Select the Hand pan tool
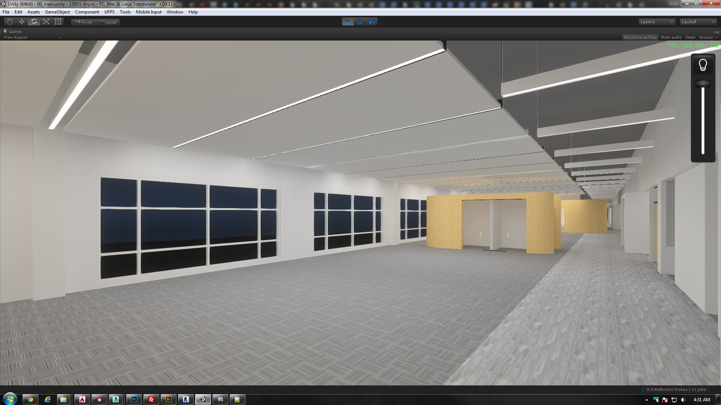 9,22
